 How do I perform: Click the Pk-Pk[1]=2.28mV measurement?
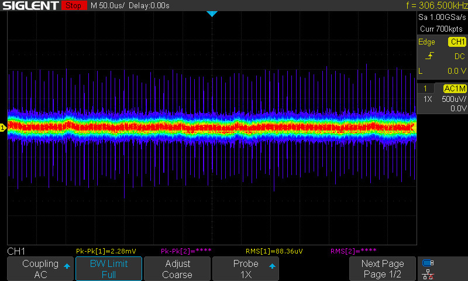106,251
